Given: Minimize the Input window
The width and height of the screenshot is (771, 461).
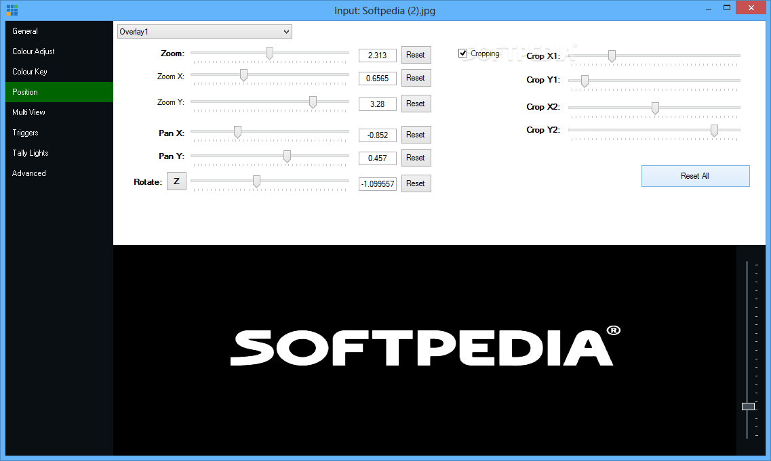Looking at the screenshot, I should 709,8.
